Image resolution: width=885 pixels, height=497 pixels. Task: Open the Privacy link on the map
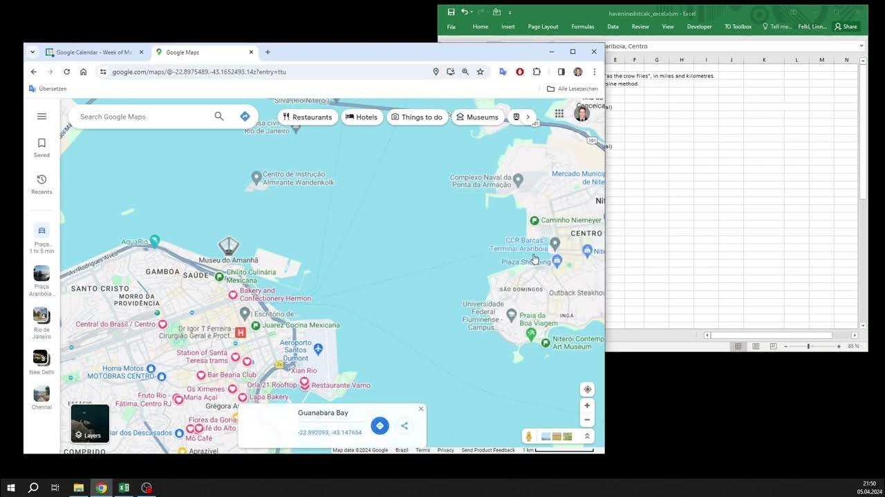446,450
